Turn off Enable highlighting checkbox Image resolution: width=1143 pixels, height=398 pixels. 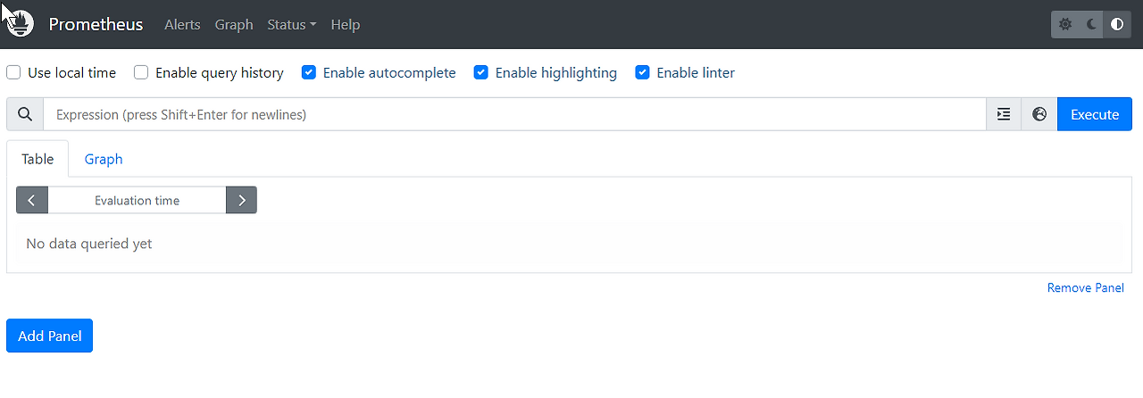[481, 73]
